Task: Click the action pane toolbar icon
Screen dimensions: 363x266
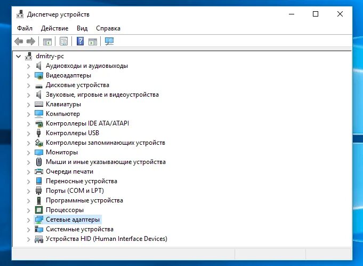Action: (x=93, y=42)
